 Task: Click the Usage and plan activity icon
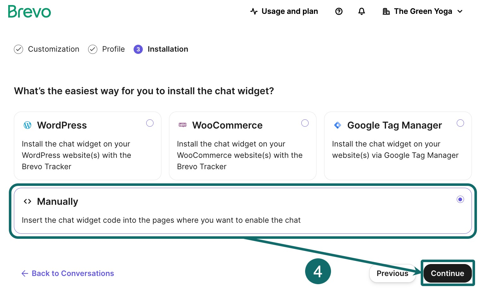(254, 12)
